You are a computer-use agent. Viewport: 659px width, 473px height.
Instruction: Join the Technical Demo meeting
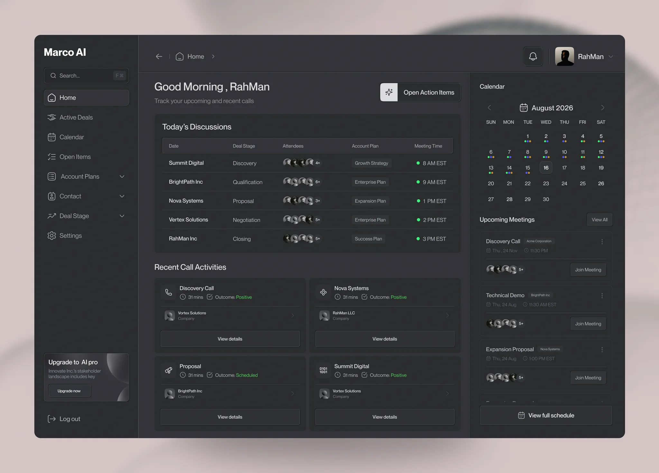[x=588, y=324]
